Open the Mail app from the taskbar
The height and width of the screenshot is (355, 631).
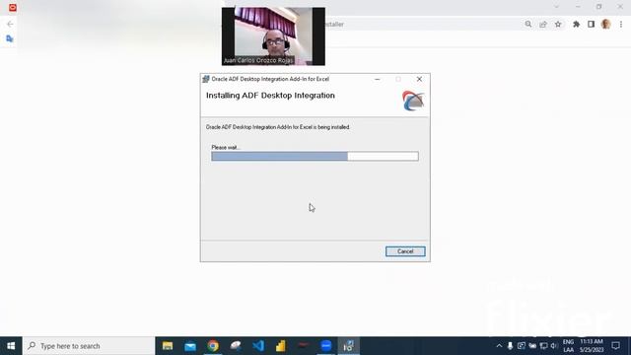coord(190,346)
